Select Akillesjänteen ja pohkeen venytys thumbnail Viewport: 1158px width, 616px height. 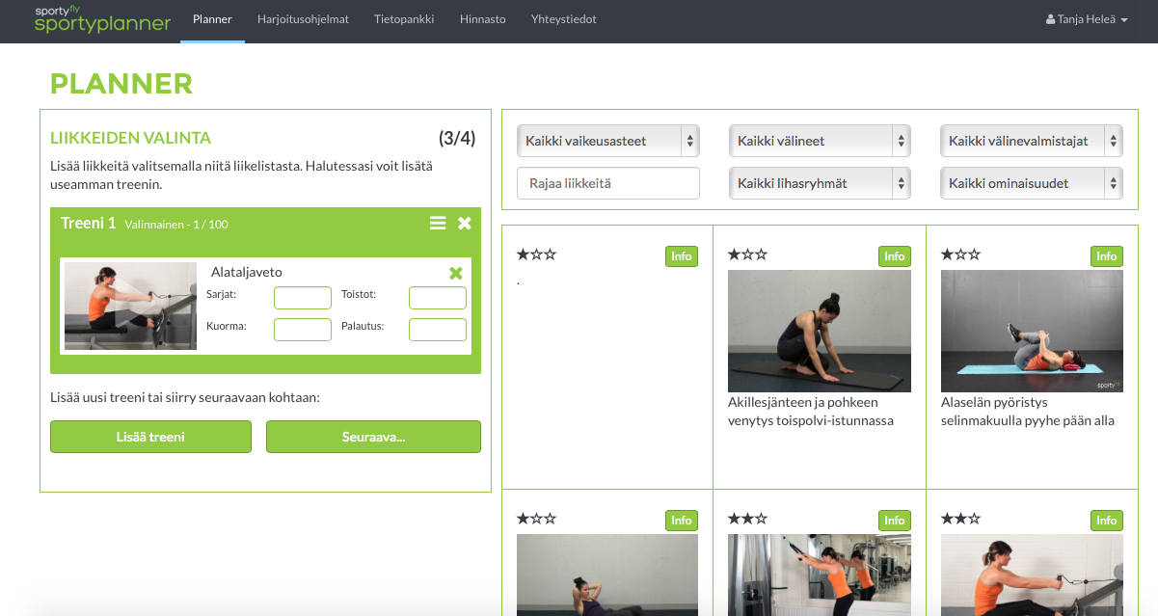pos(820,331)
